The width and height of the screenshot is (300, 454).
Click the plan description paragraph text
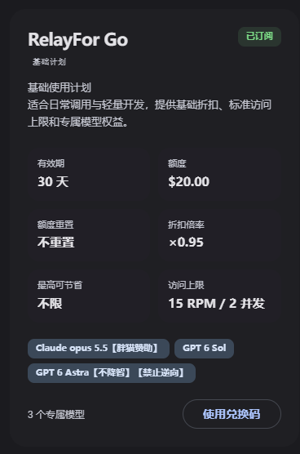149,113
